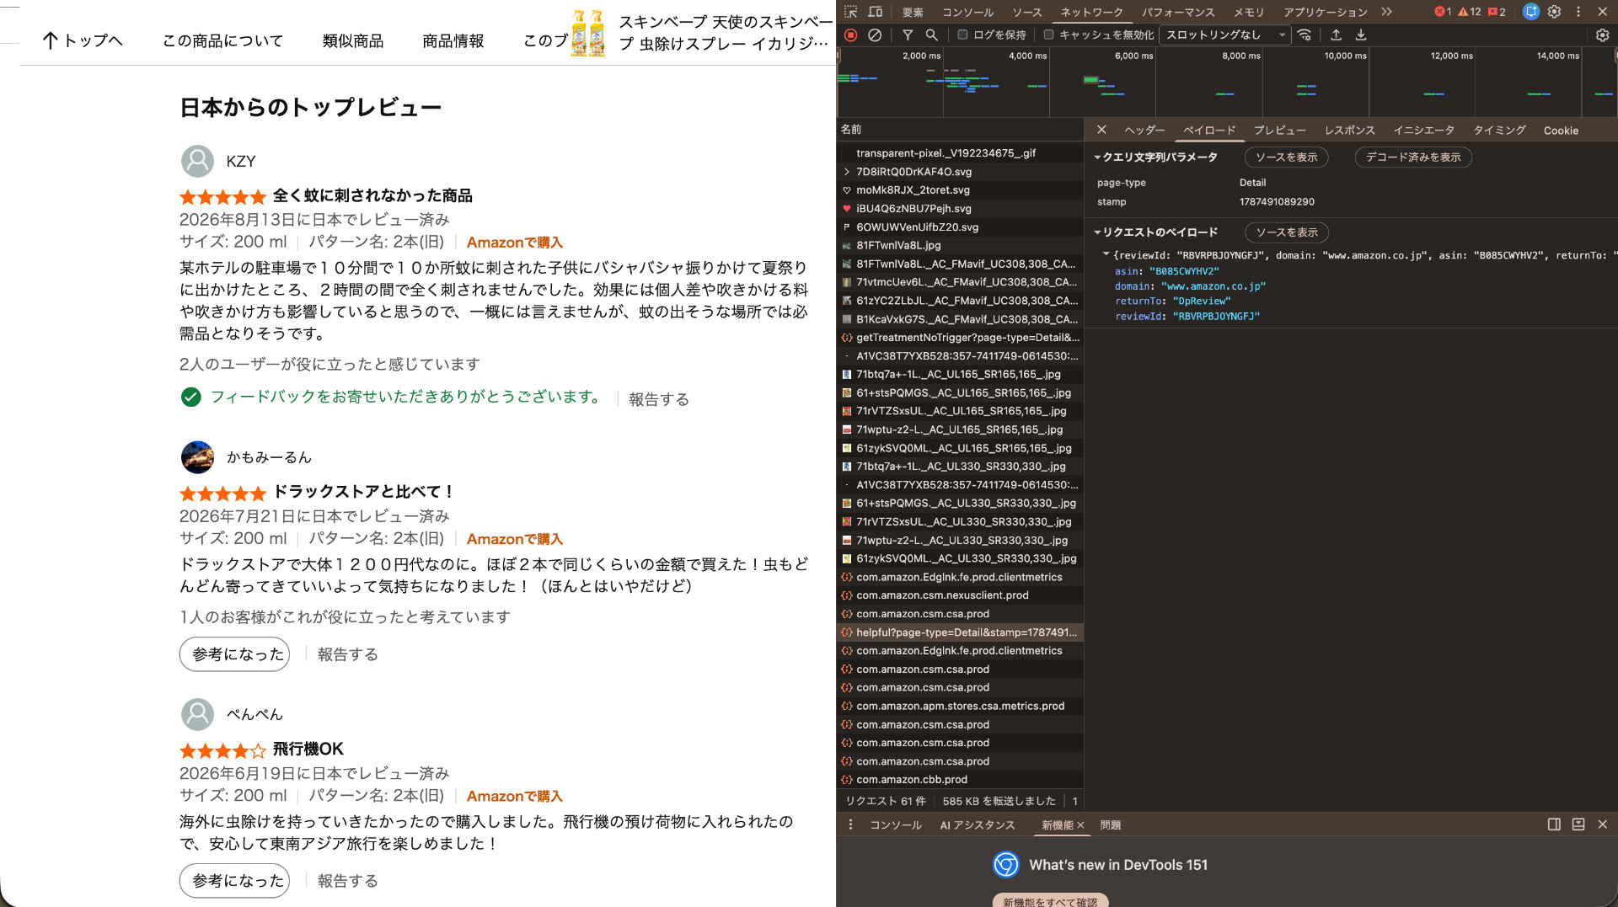Click KZY's reviewer avatar
1618x907 pixels.
click(x=197, y=161)
